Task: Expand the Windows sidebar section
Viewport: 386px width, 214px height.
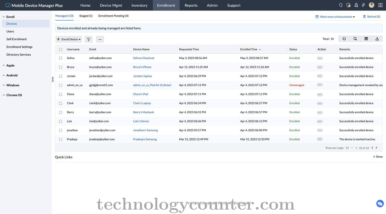Action: click(x=11, y=85)
